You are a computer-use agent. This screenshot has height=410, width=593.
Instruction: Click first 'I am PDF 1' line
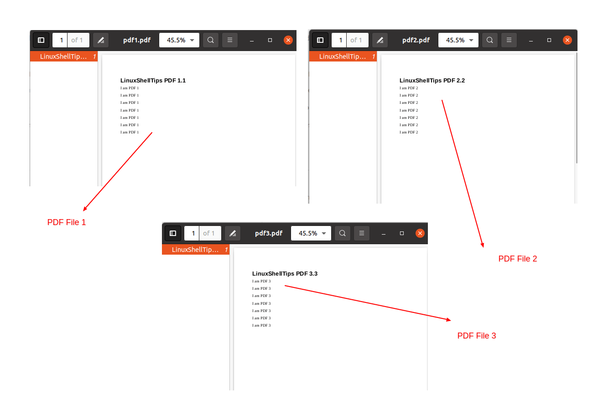[x=130, y=88]
